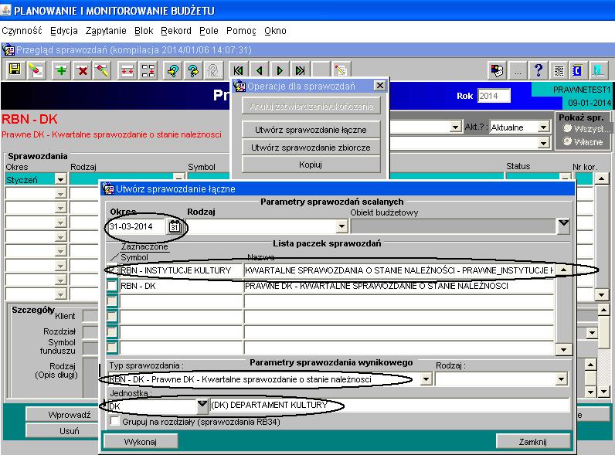Open the dropdown arrow left of Akt.? label
615x455 pixels.
[x=455, y=127]
